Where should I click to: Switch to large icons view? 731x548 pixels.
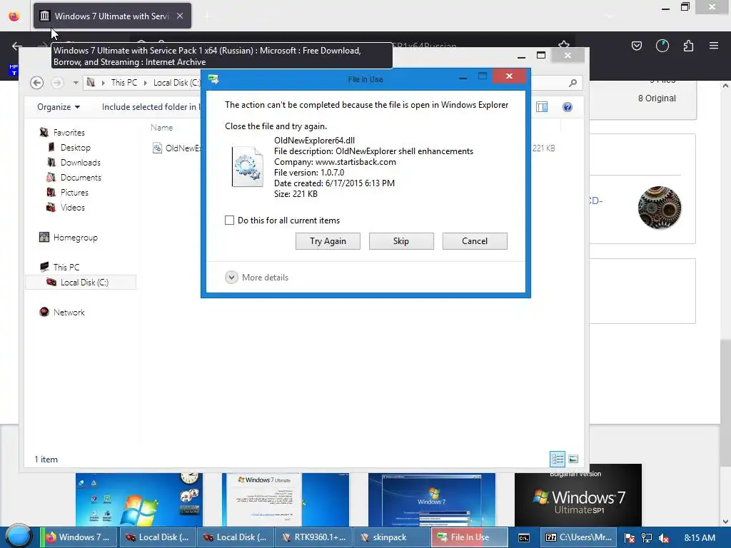coord(573,459)
